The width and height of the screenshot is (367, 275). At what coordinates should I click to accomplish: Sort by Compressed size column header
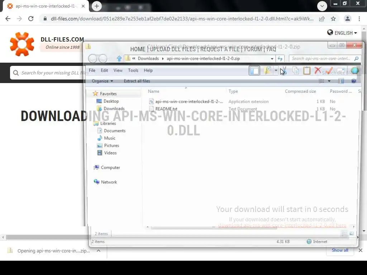[x=300, y=91]
